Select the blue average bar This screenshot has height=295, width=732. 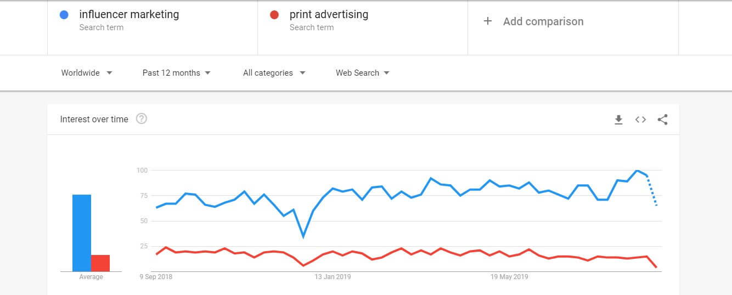coord(82,233)
